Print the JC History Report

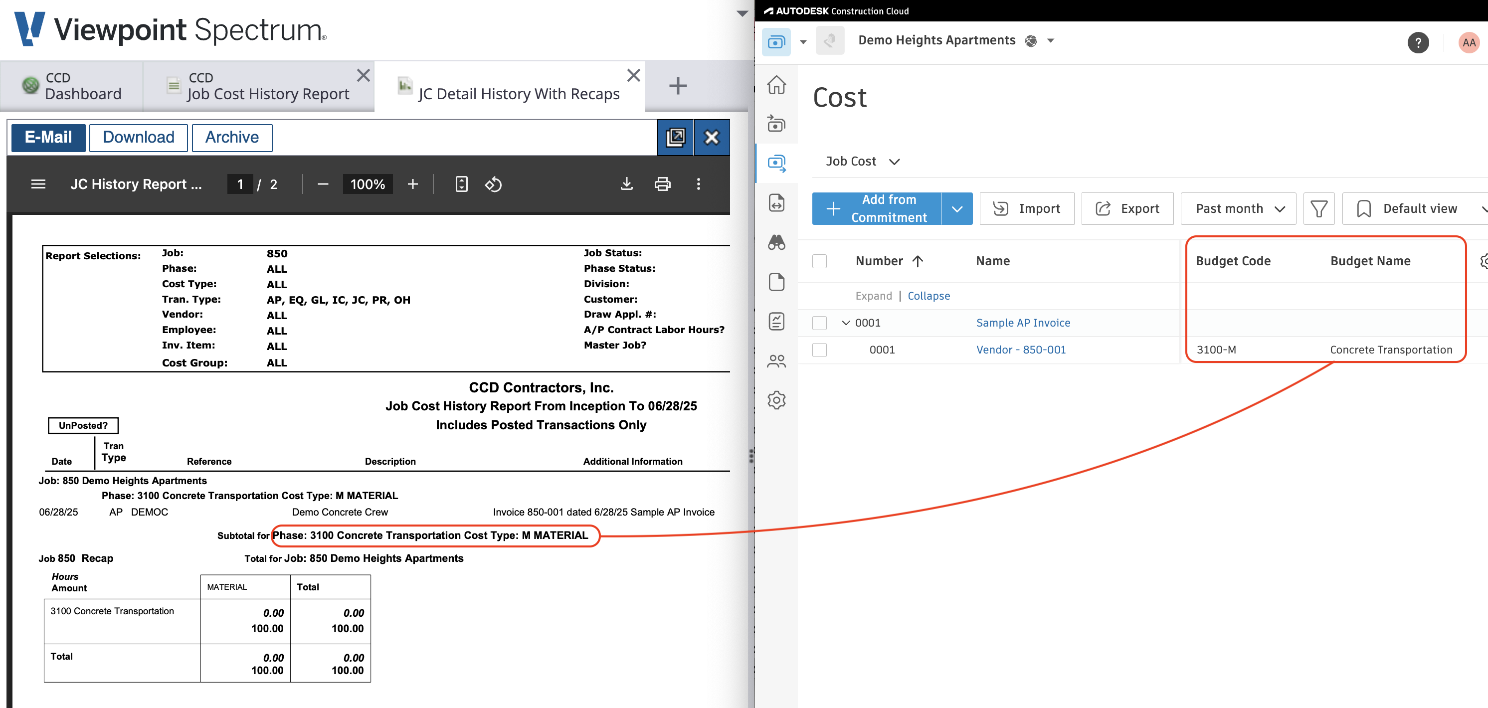click(663, 184)
